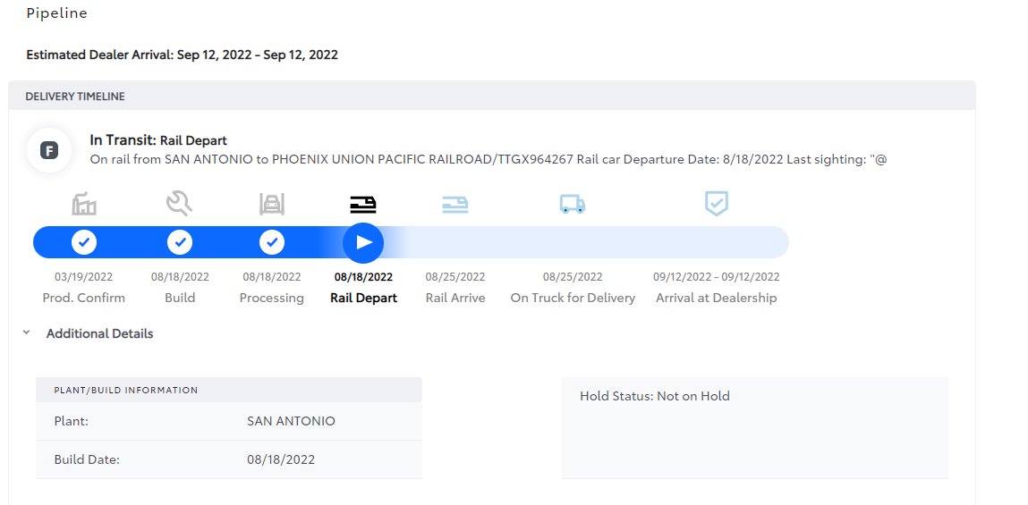Click the Rail Depart stage label
The width and height of the screenshot is (1028, 505).
[364, 298]
